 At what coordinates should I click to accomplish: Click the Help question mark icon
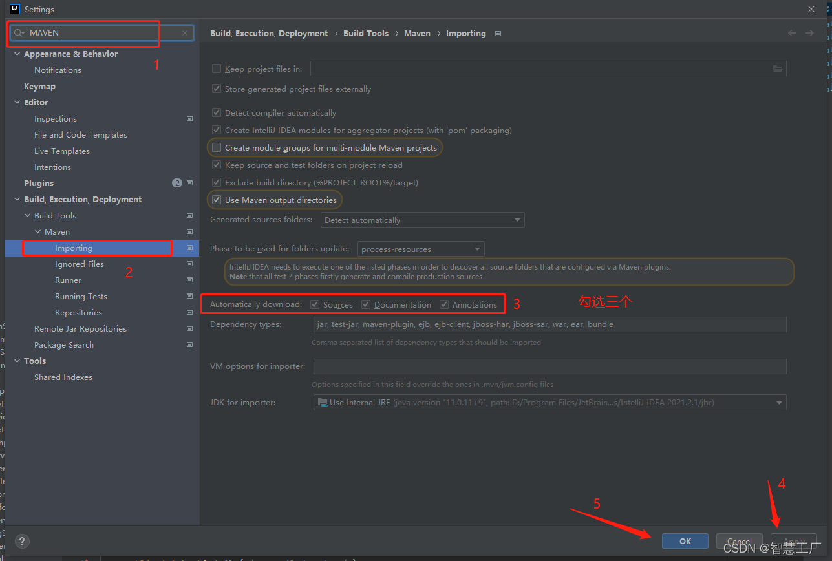[x=21, y=541]
